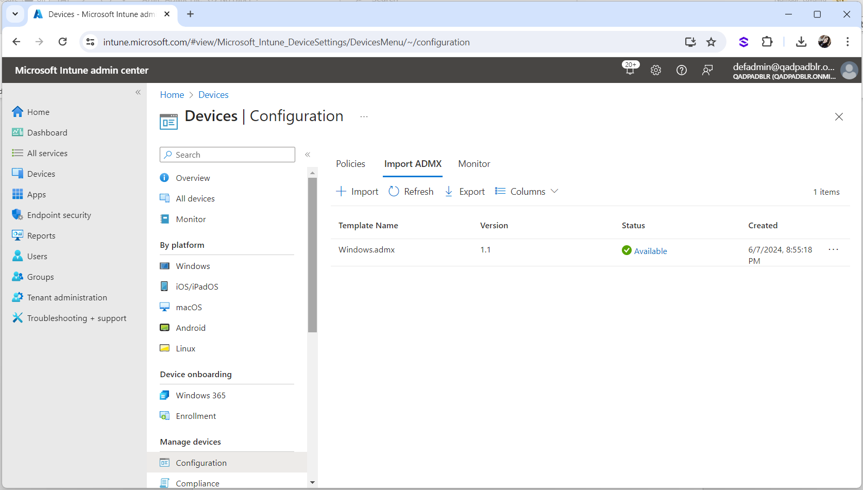863x490 pixels.
Task: Open All services list
Action: coord(40,153)
